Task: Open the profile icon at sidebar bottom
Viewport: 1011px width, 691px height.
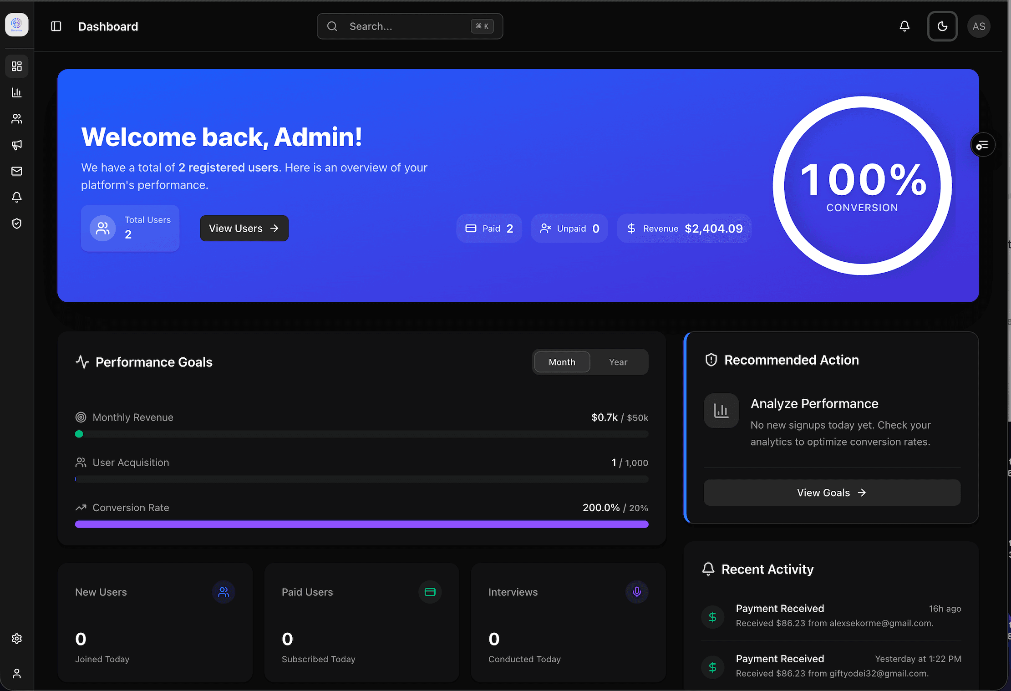Action: [16, 674]
